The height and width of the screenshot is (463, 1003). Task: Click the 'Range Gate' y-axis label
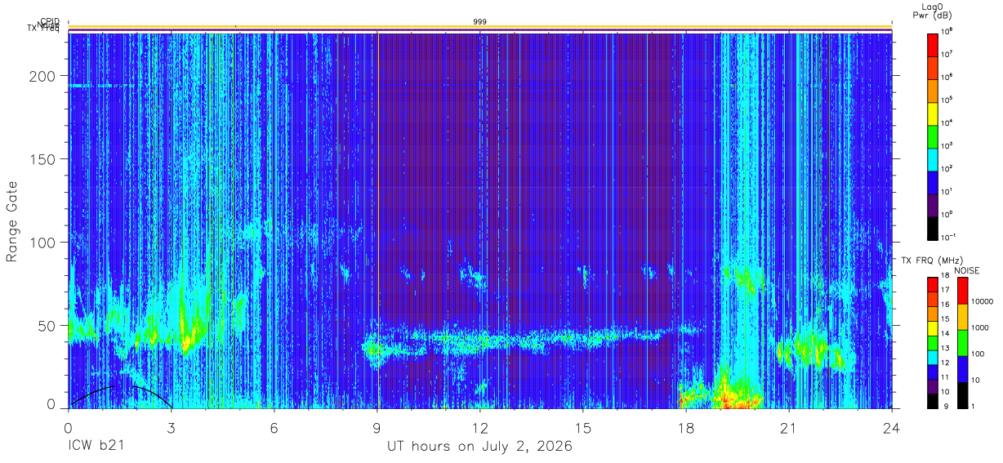click(x=13, y=221)
